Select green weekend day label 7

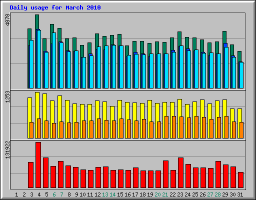(61, 194)
